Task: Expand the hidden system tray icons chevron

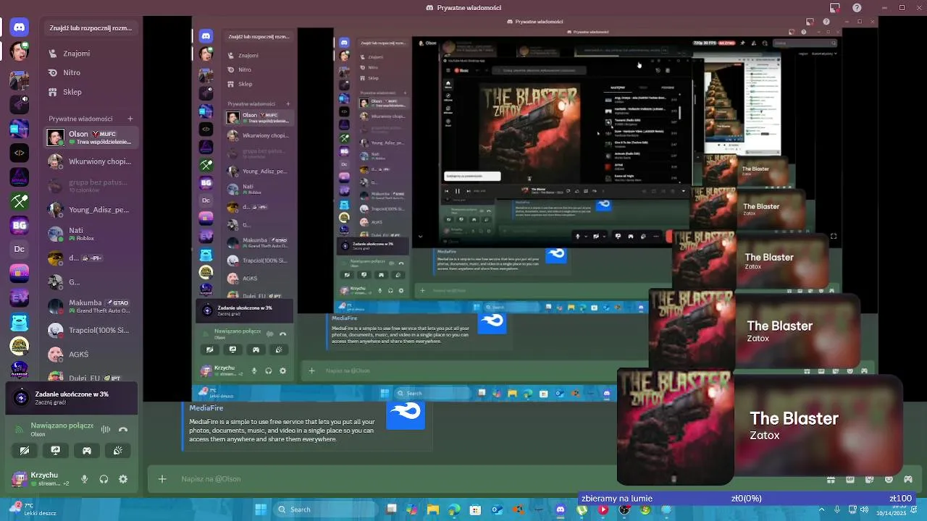Action: (822, 509)
